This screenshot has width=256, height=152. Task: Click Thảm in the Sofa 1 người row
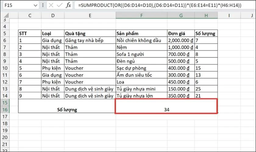(x=90, y=54)
